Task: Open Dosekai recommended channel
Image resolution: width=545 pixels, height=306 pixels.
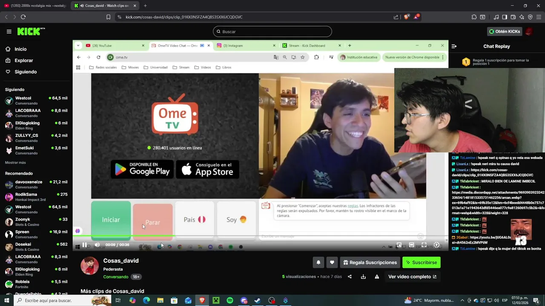Action: click(x=36, y=247)
